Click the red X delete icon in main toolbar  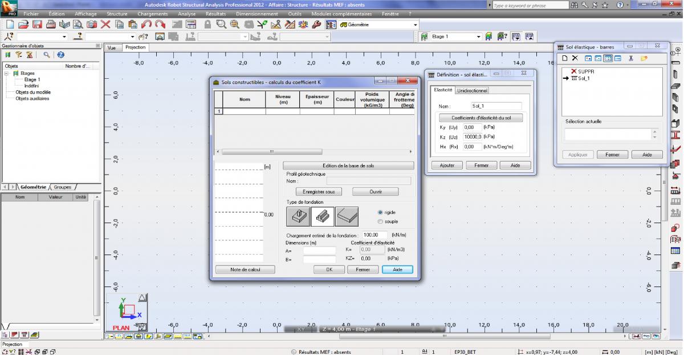point(105,25)
